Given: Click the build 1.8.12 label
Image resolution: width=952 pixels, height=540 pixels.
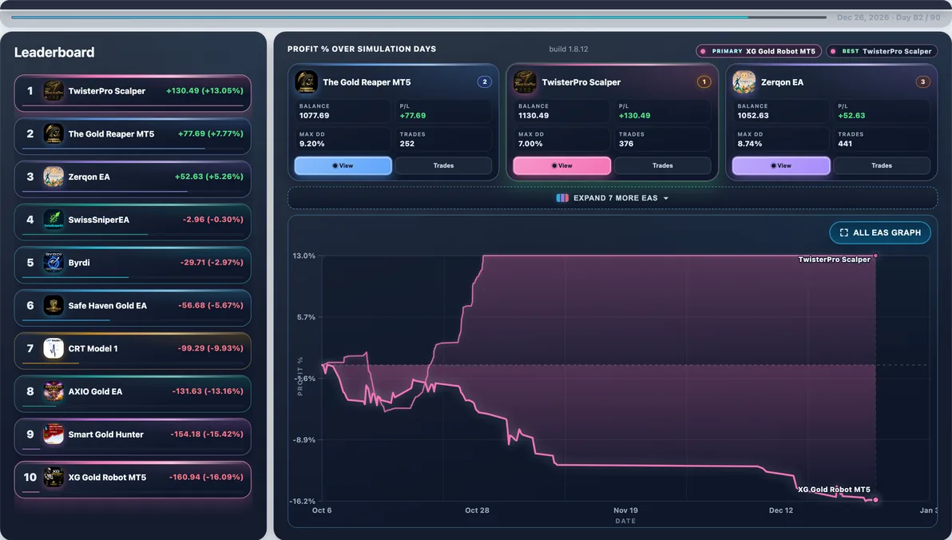Looking at the screenshot, I should [569, 50].
